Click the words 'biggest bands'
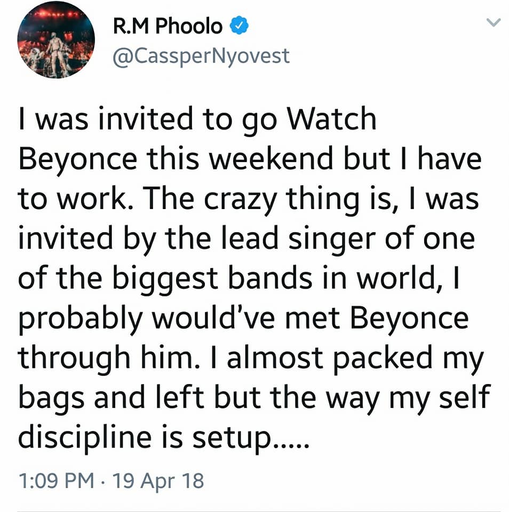This screenshot has width=509, height=512. [212, 279]
